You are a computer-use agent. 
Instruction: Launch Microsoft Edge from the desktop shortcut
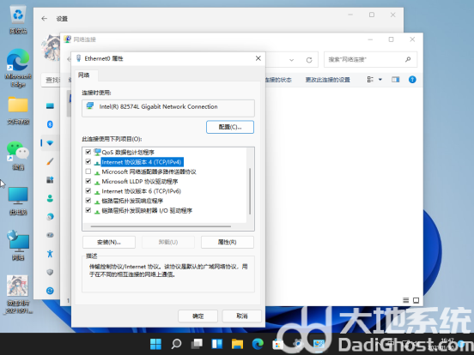coord(18,68)
